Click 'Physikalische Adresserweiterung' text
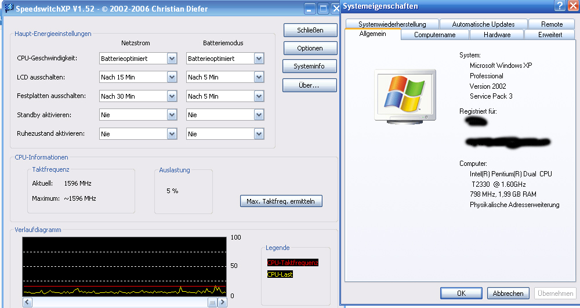This screenshot has height=308, width=580. click(514, 205)
